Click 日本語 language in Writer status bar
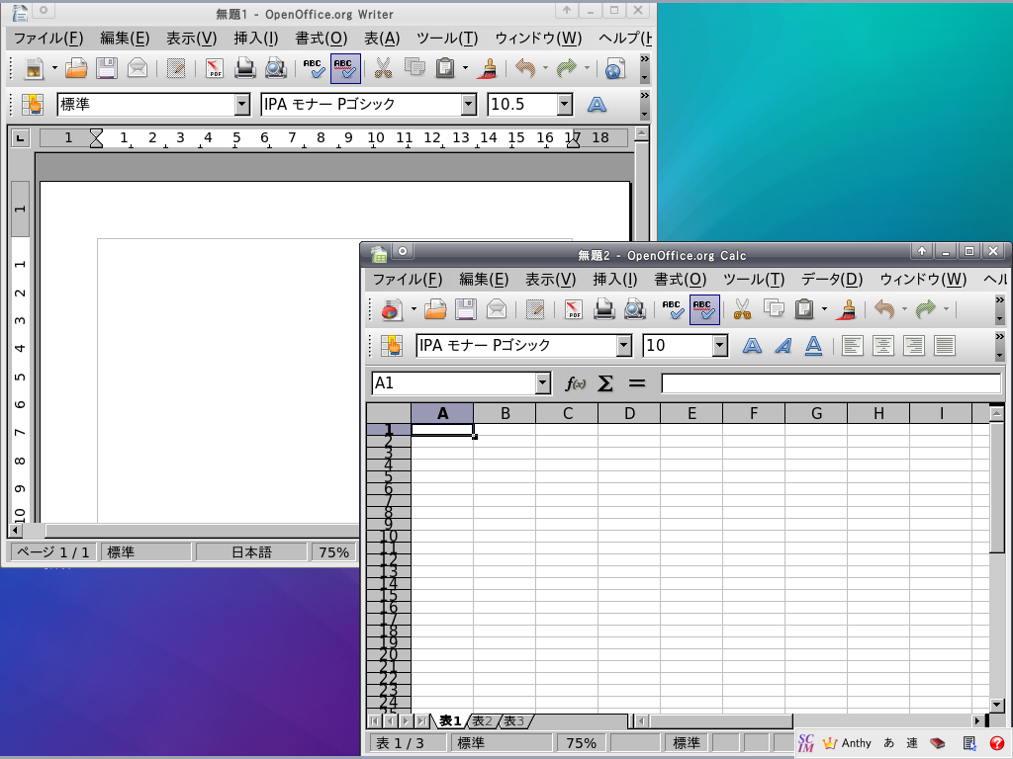The width and height of the screenshot is (1013, 759). pyautogui.click(x=251, y=552)
